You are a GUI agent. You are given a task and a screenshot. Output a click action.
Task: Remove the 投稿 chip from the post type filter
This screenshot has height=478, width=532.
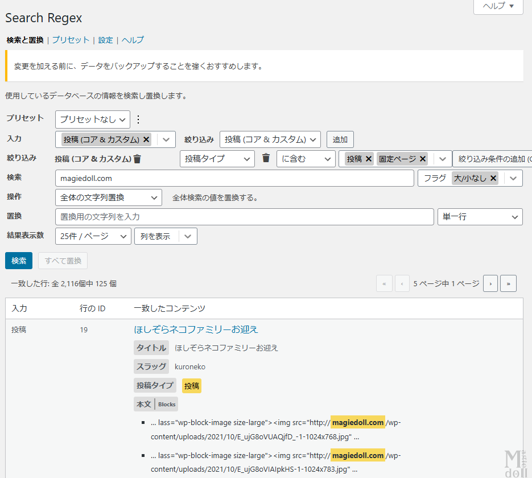tap(368, 159)
